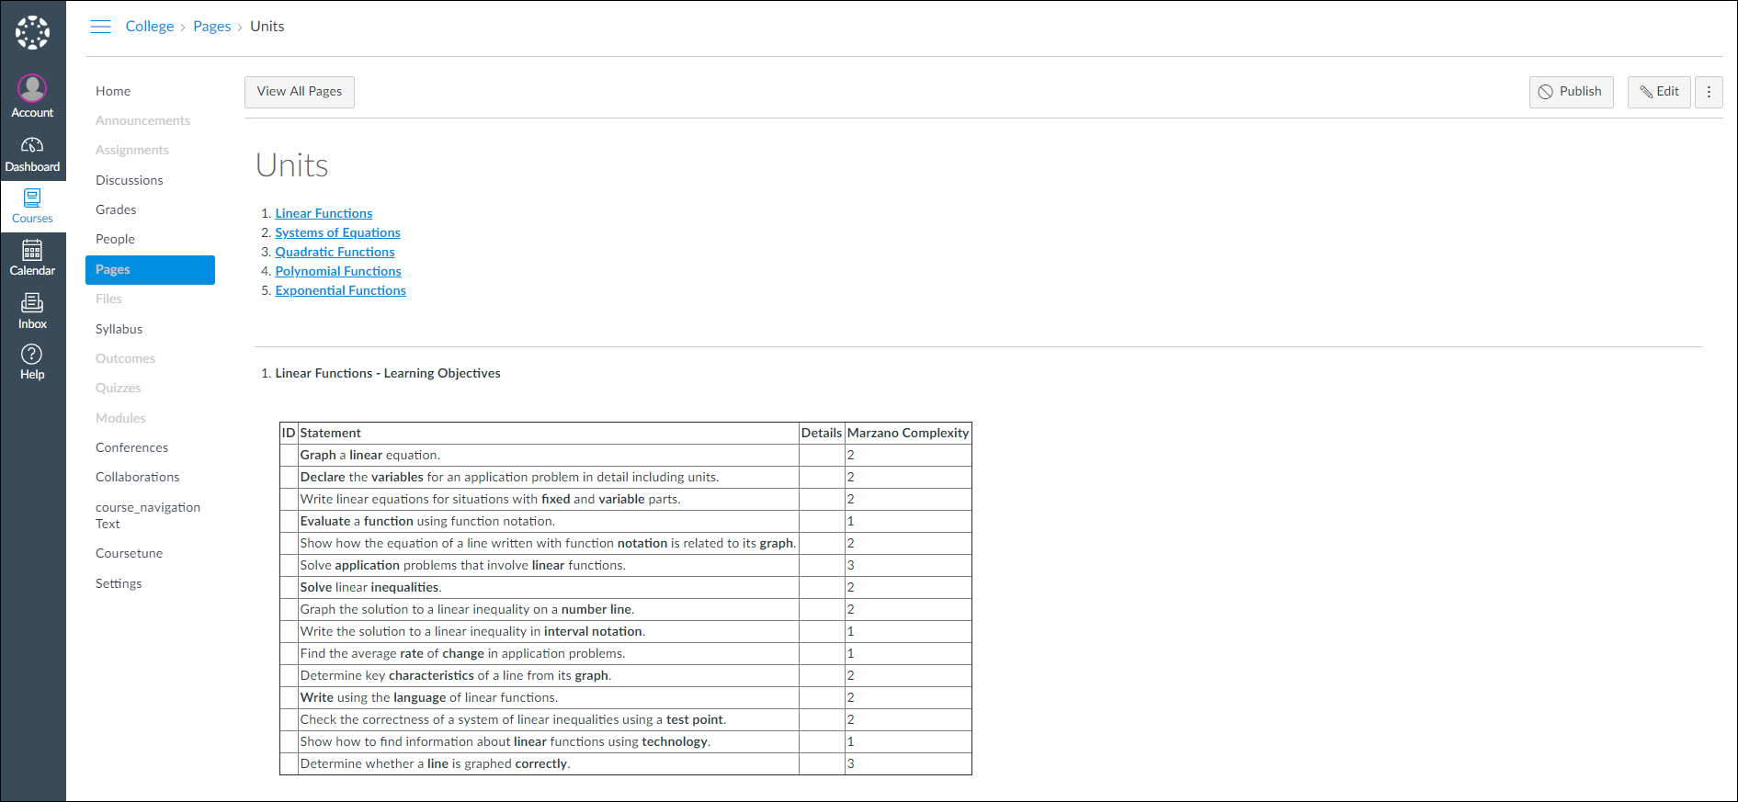Open Grades in the course menu

coord(116,210)
